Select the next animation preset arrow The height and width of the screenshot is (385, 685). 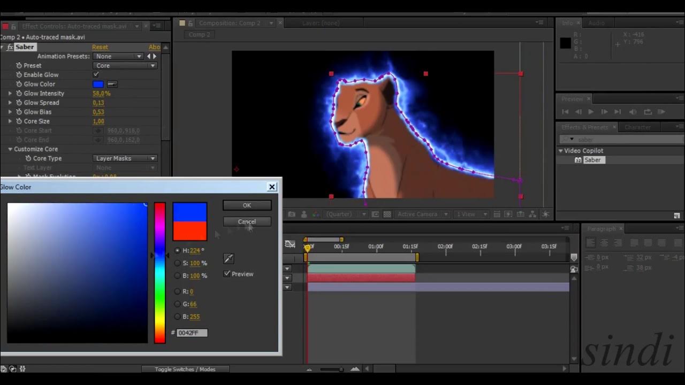(155, 56)
